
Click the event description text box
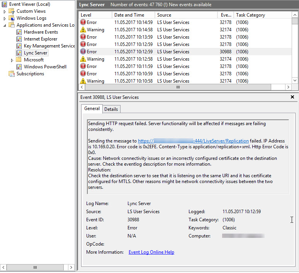coord(188,157)
